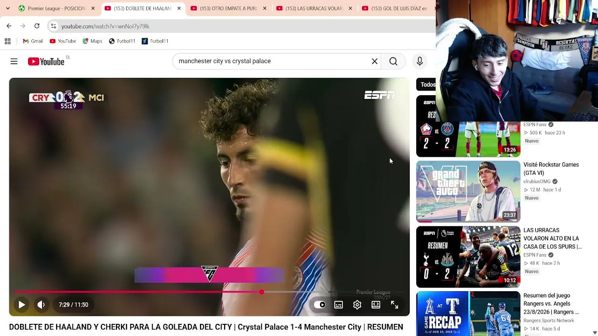The image size is (598, 336).
Task: Play the paused video
Action: point(21,305)
